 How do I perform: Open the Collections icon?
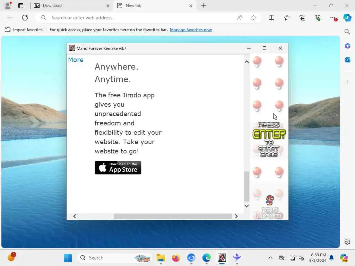point(302,18)
